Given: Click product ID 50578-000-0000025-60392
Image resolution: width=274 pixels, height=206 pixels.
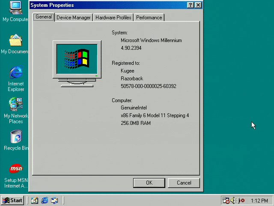Looking at the screenshot, I should pos(149,86).
